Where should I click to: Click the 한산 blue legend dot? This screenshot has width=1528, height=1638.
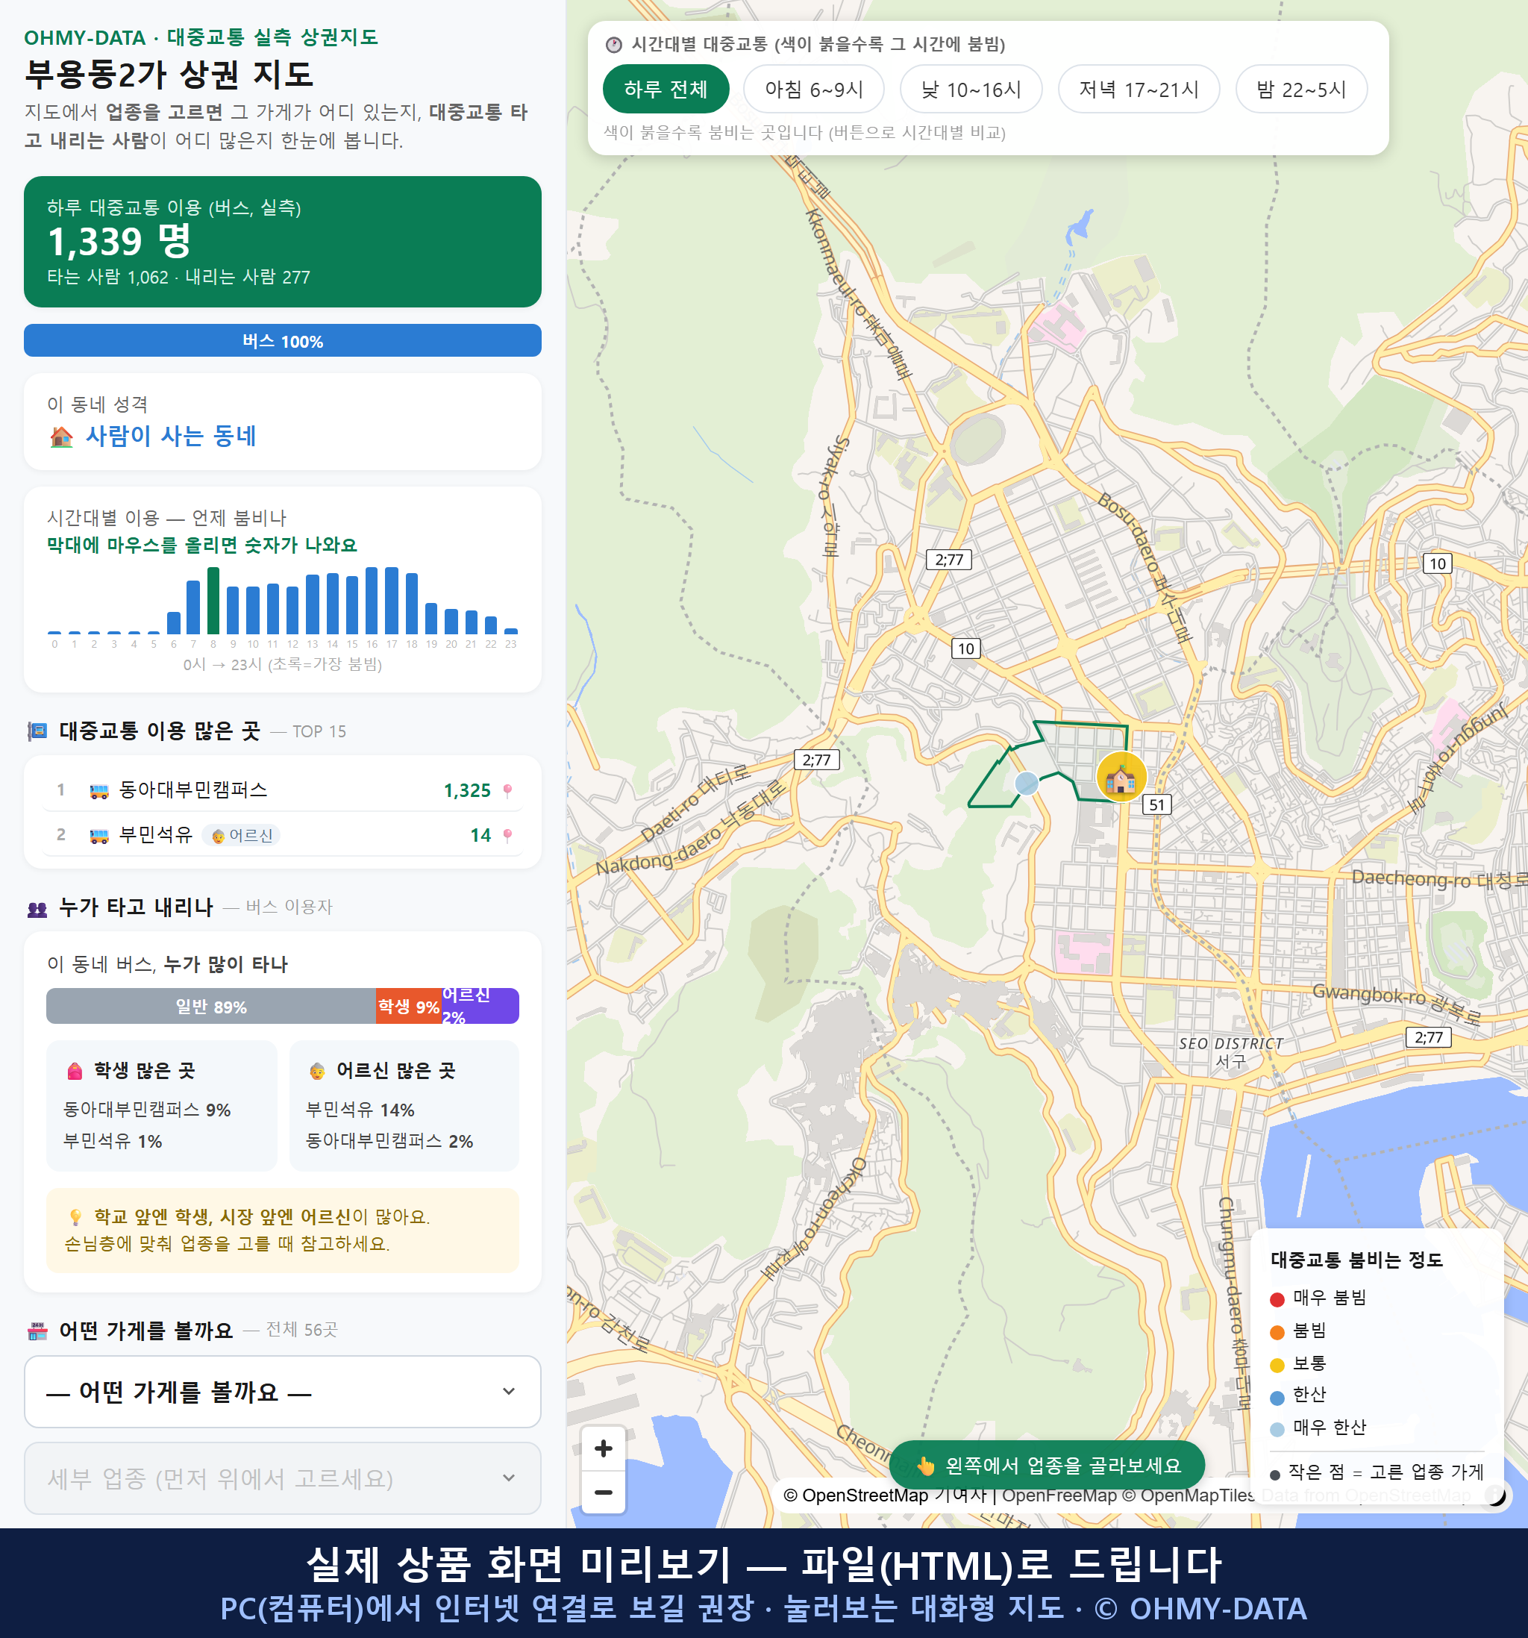click(x=1277, y=1398)
